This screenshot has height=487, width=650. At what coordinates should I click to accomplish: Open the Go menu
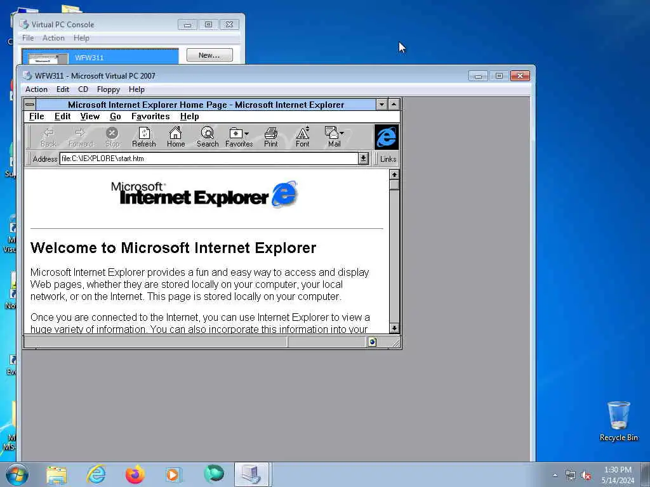[116, 117]
